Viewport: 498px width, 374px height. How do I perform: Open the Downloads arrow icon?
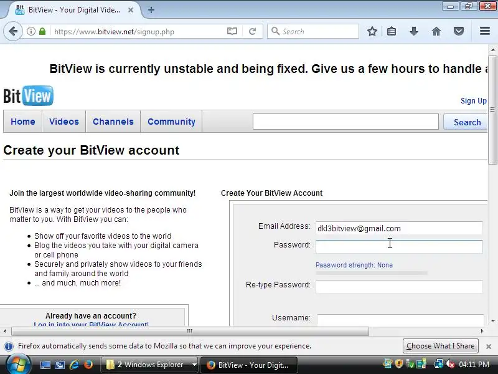(x=413, y=31)
